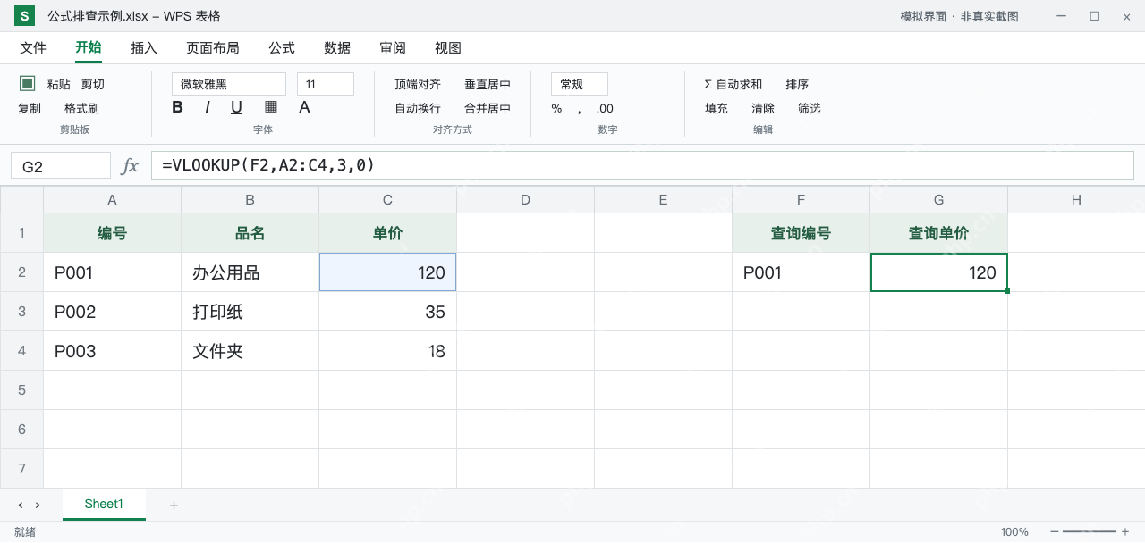Select the Sheet1 sheet tab
Screen dimensions: 1145x543
pos(104,505)
